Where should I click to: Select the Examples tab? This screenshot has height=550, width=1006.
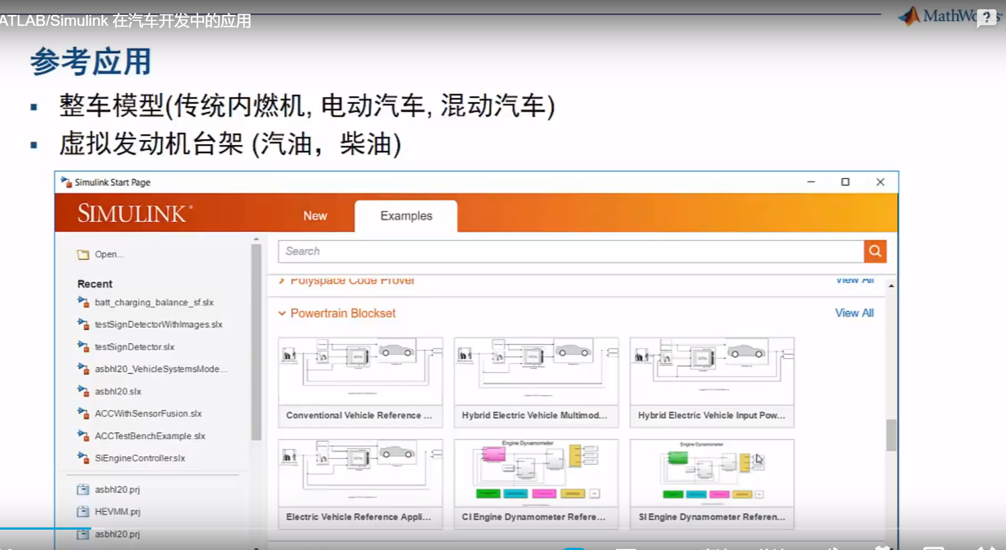point(406,216)
